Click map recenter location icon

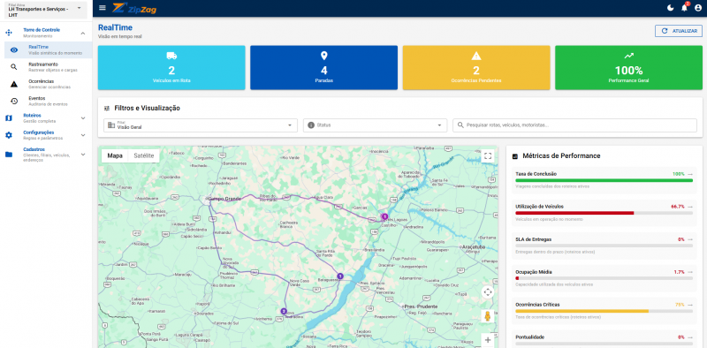(x=488, y=292)
